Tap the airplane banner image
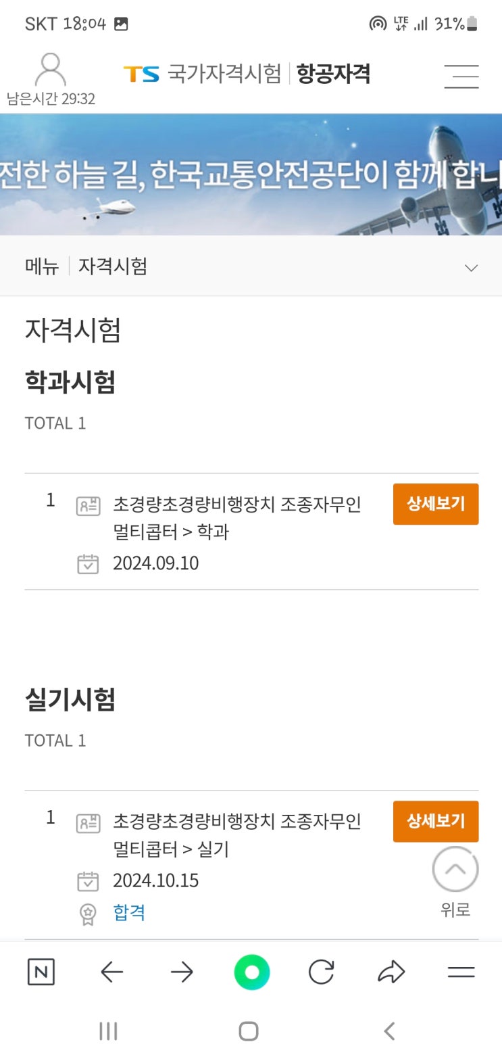The width and height of the screenshot is (502, 1061). 251,174
